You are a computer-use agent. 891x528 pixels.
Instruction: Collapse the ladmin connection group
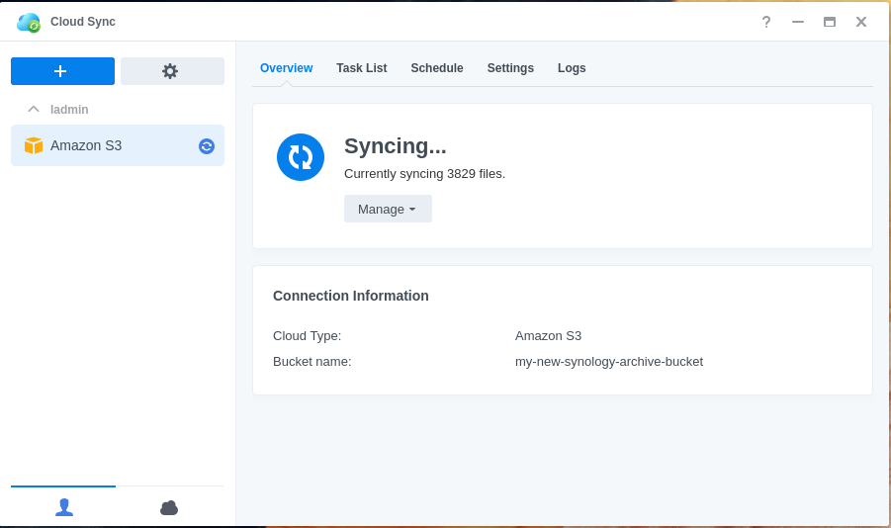[x=34, y=109]
